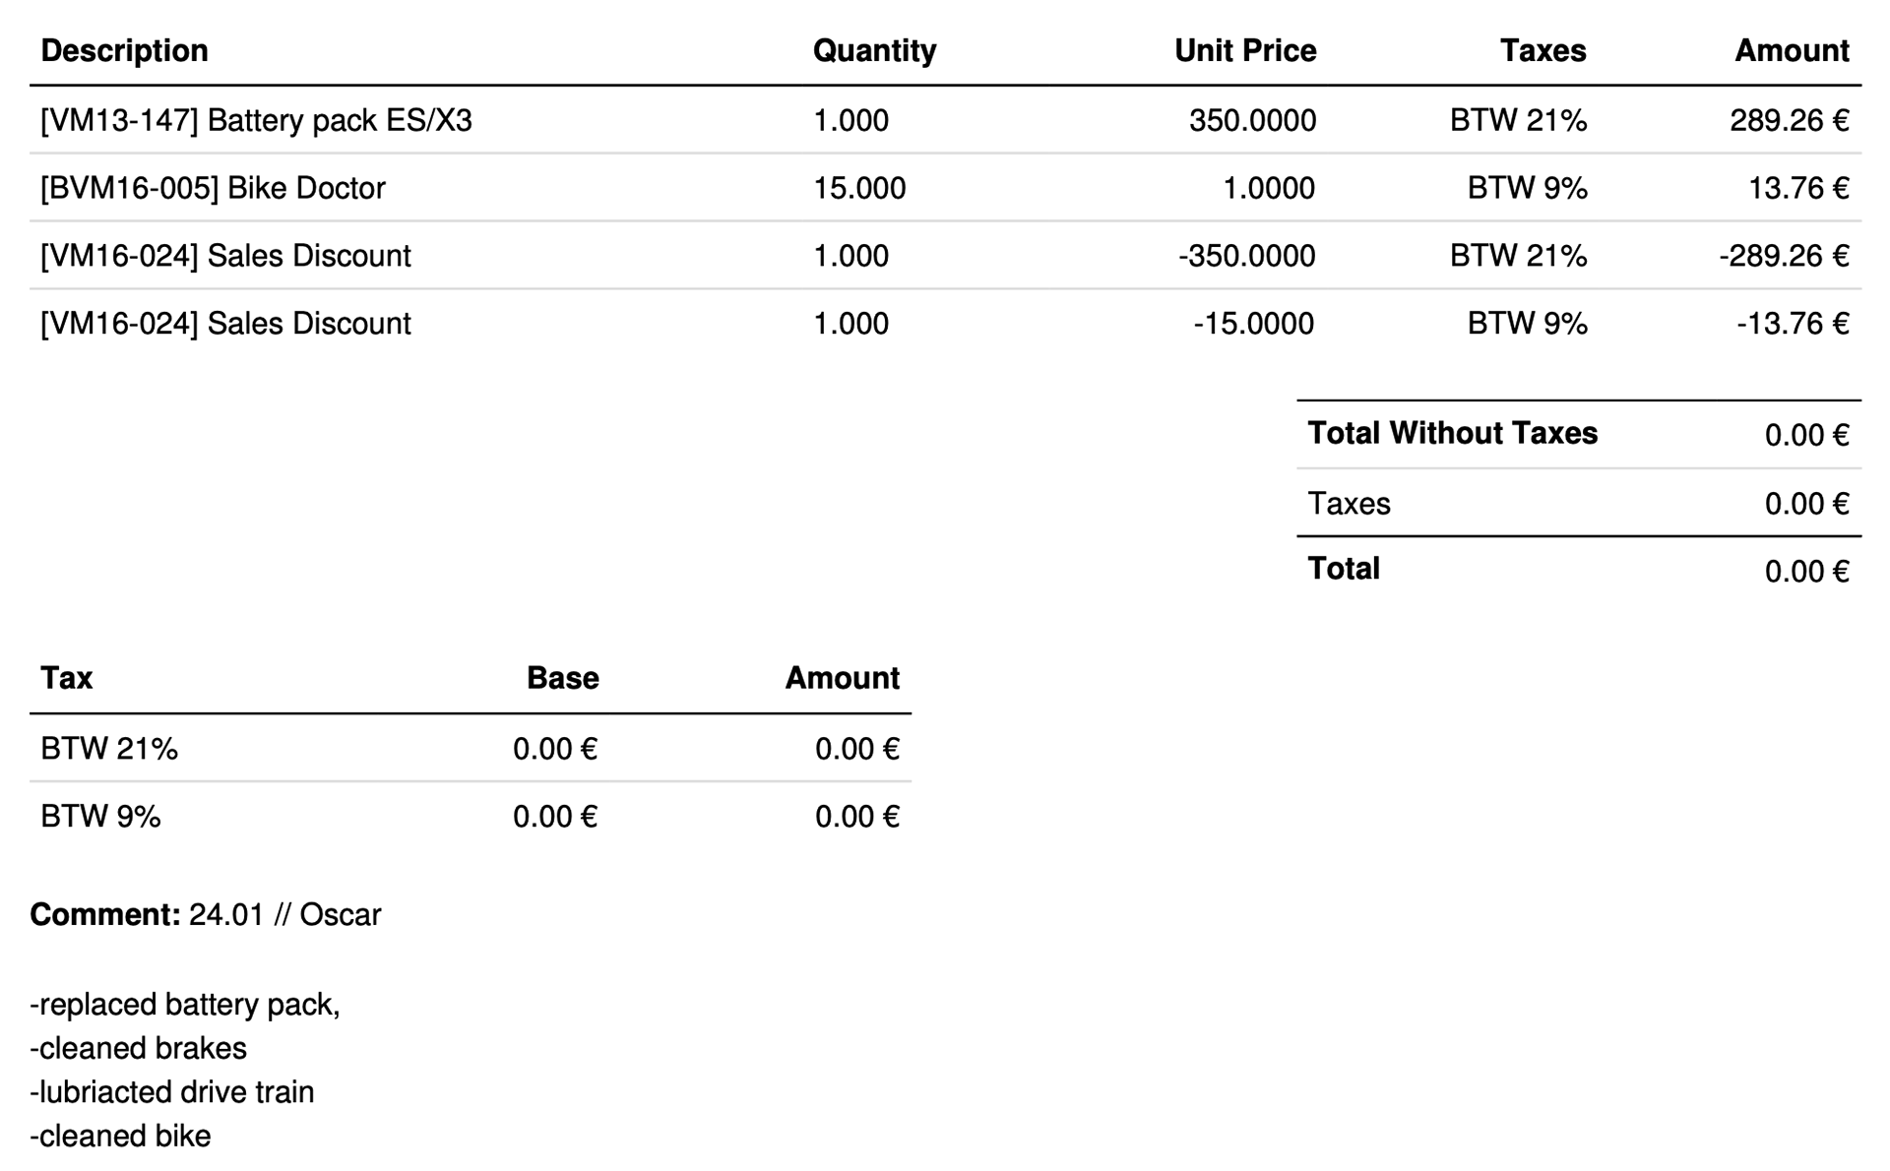Select the Bike Doctor line description
Viewport: 1890px width, 1171px height.
point(213,188)
